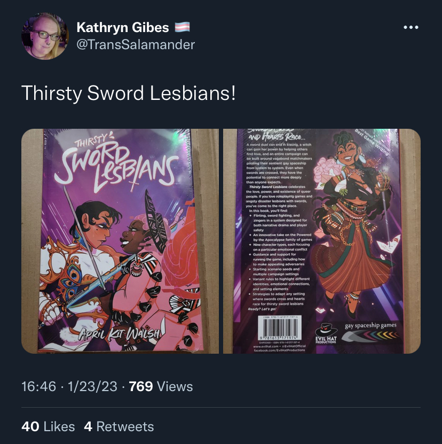Viewport: 442px width, 444px height.
Task: Show the 769 Views analytics
Action: pos(161,386)
